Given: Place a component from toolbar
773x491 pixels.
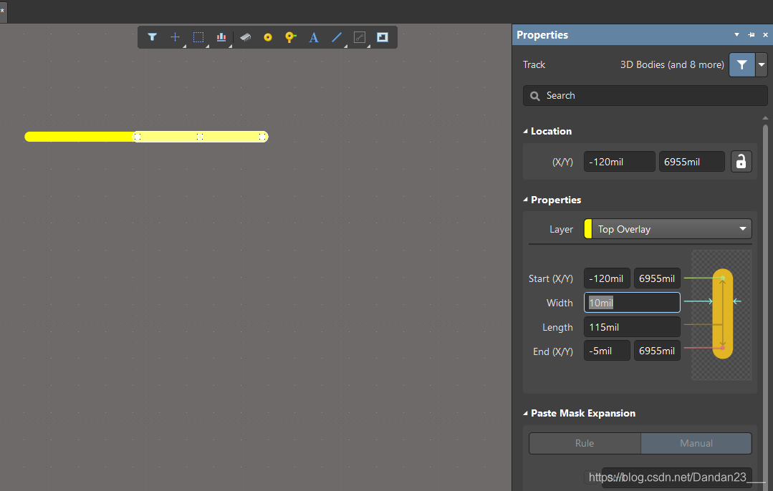Looking at the screenshot, I should tap(245, 37).
